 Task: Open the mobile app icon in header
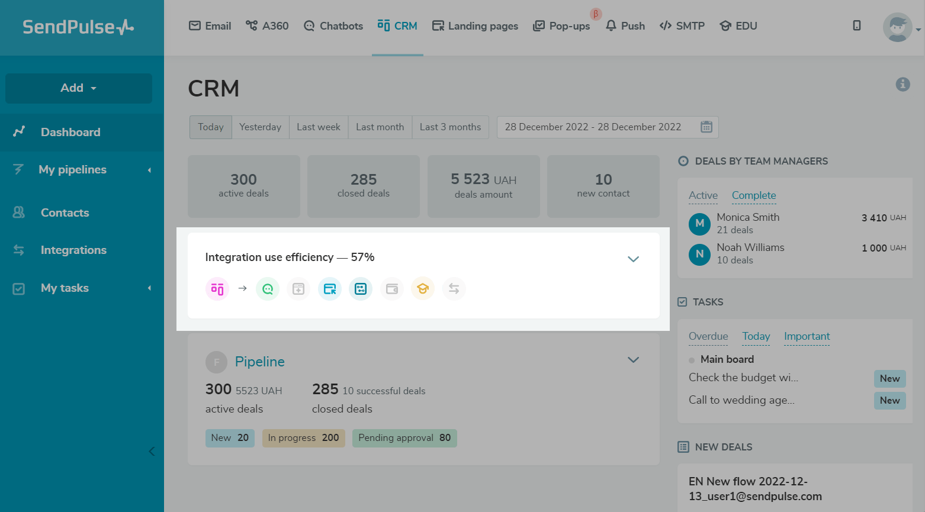(x=857, y=25)
